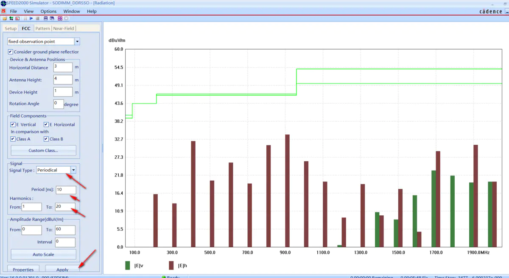Click the Rotation Angle input field
Image resolution: width=509 pixels, height=278 pixels.
(x=59, y=104)
